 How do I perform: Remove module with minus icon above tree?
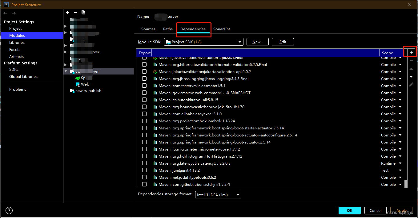(x=75, y=13)
